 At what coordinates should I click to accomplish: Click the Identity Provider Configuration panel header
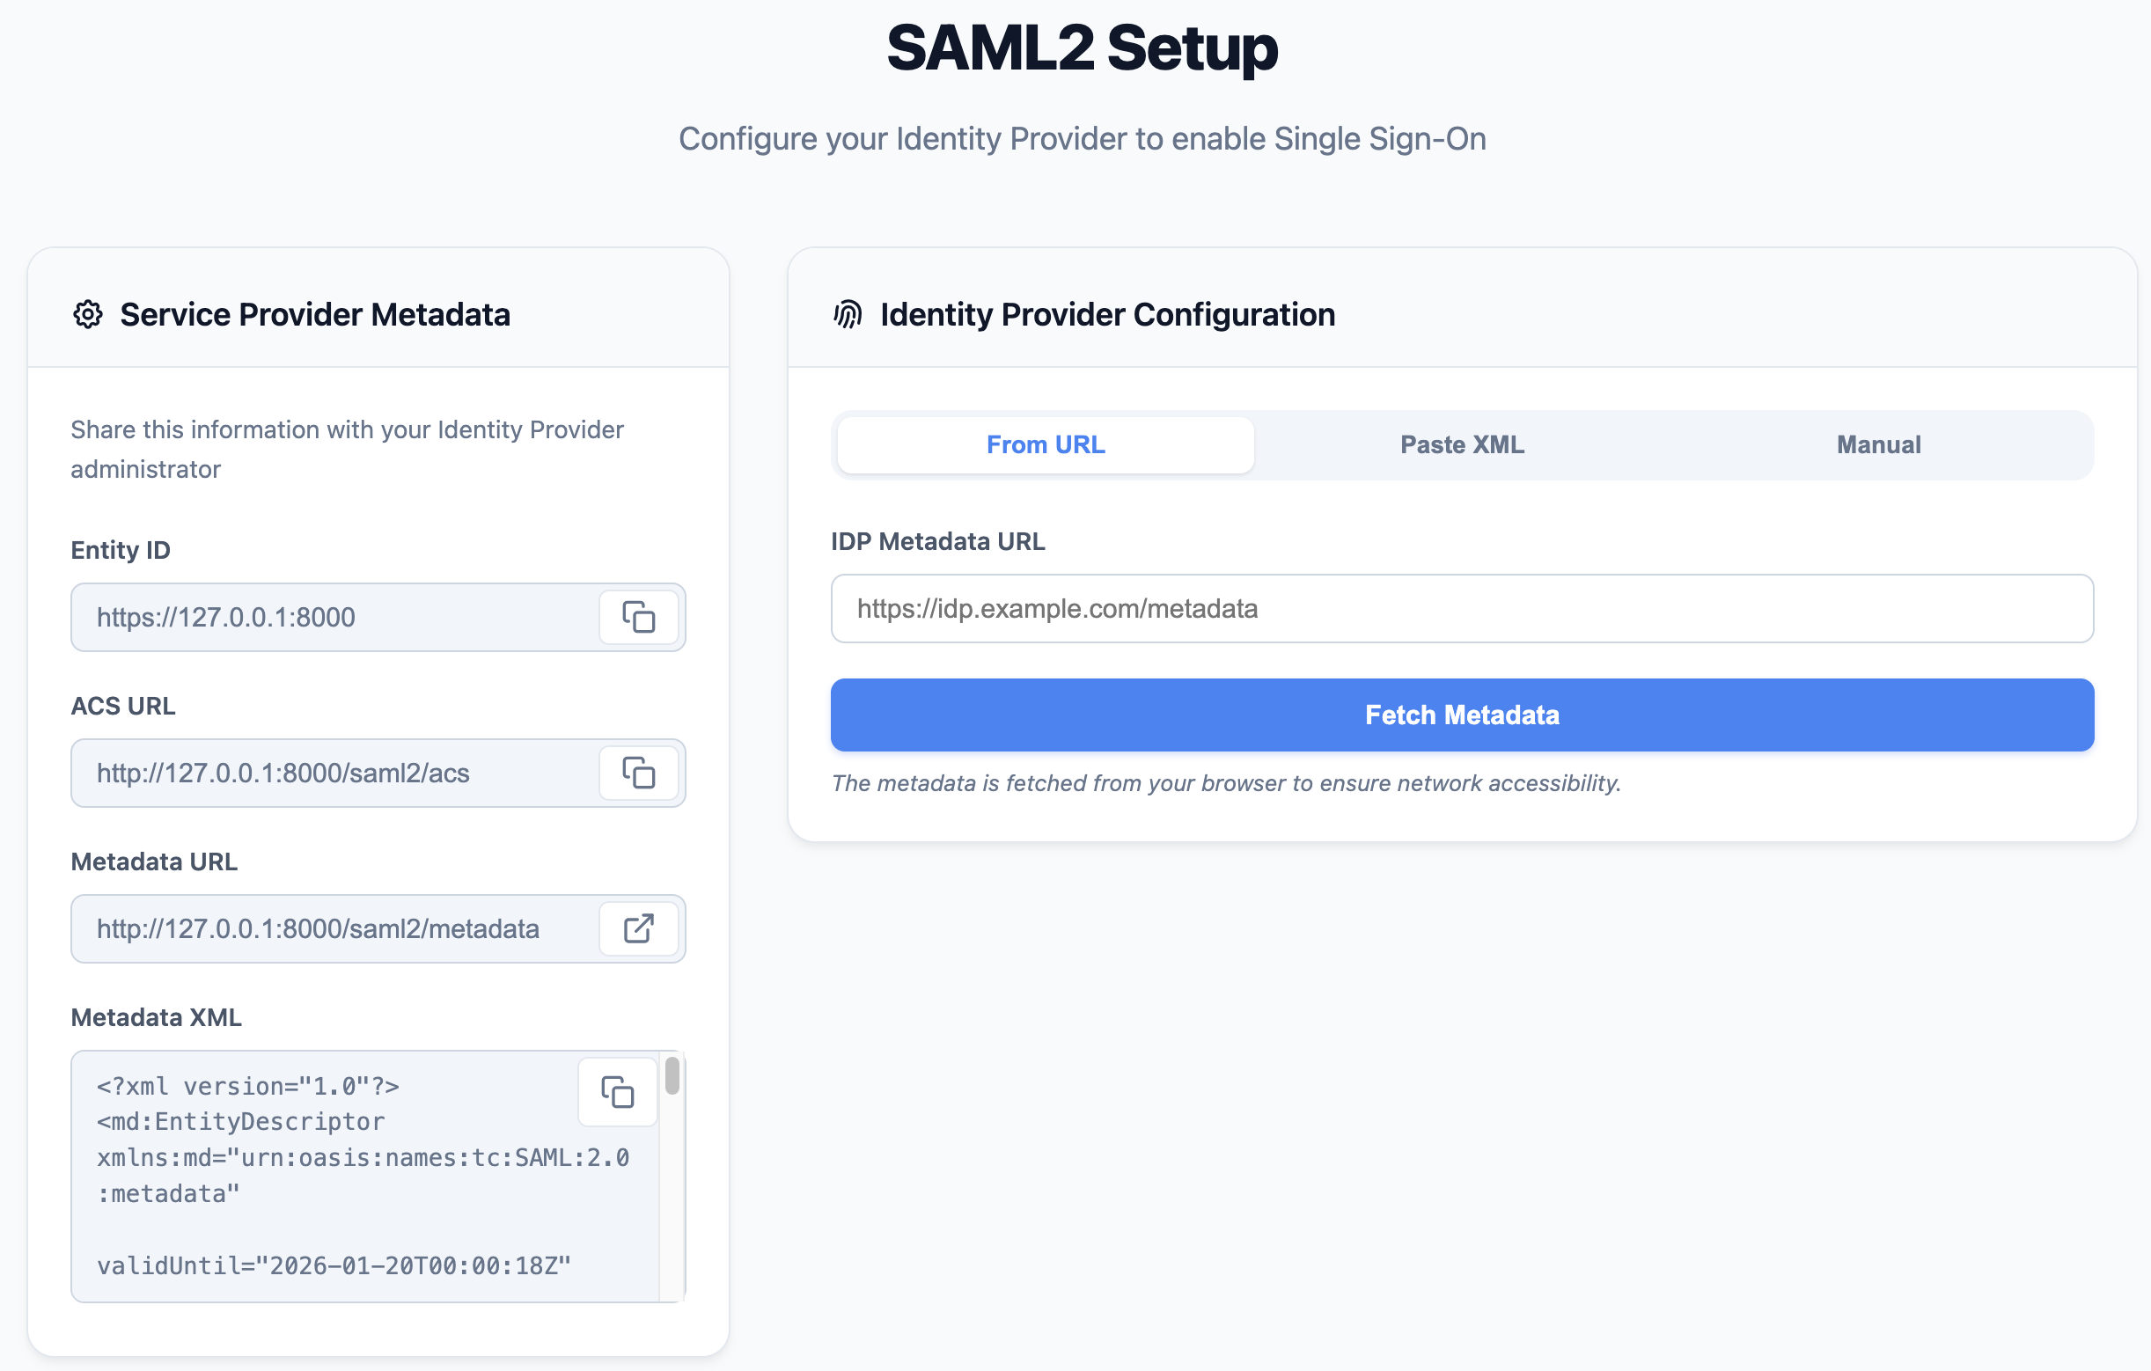coord(1108,314)
